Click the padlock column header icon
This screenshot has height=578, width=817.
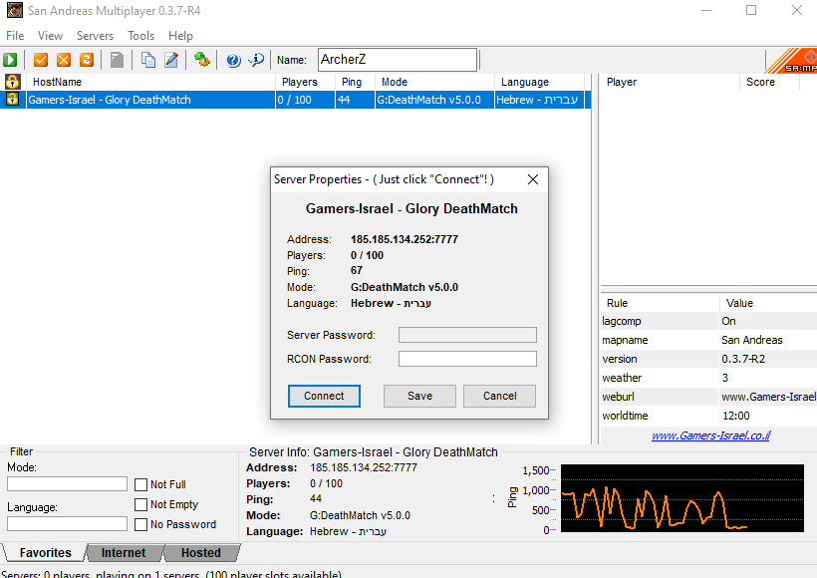coord(13,82)
